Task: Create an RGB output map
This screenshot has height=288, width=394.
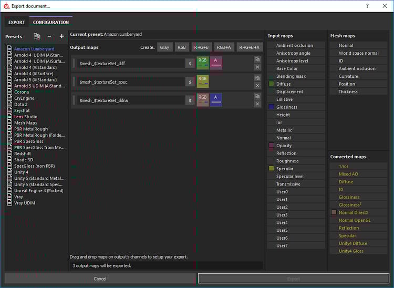Action: point(182,47)
